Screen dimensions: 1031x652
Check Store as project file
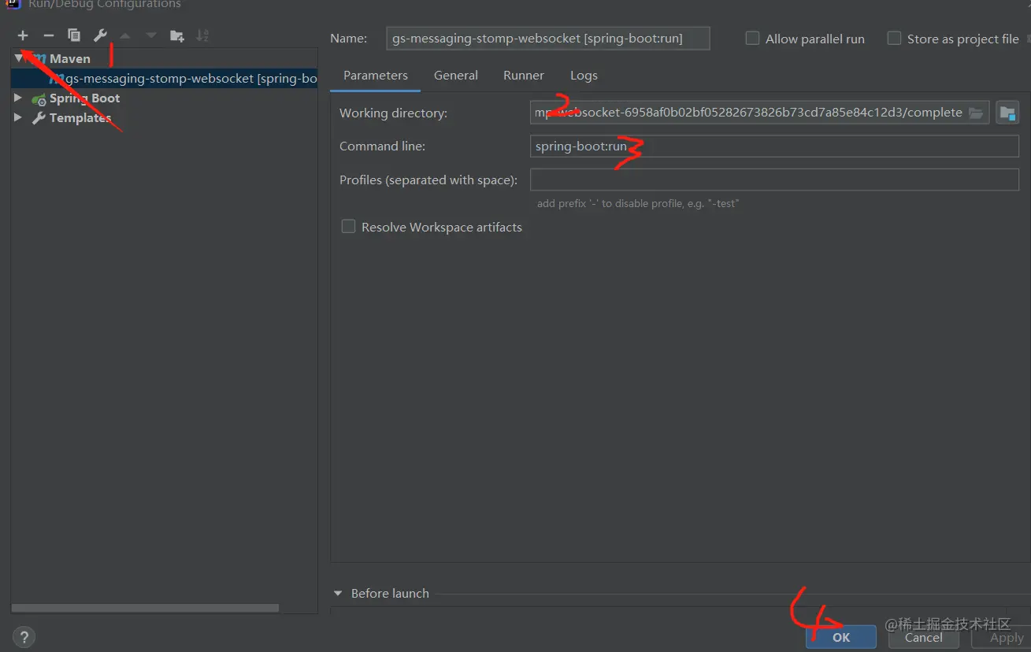pos(894,39)
